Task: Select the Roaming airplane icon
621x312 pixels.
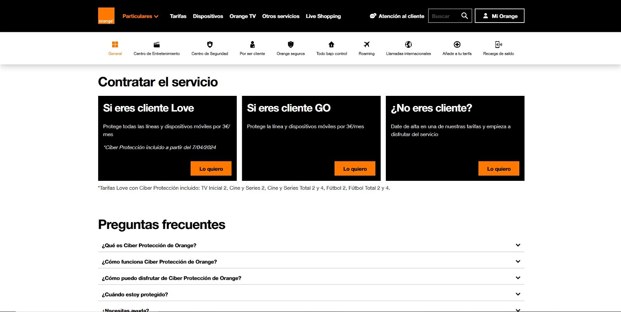Action: tap(367, 45)
